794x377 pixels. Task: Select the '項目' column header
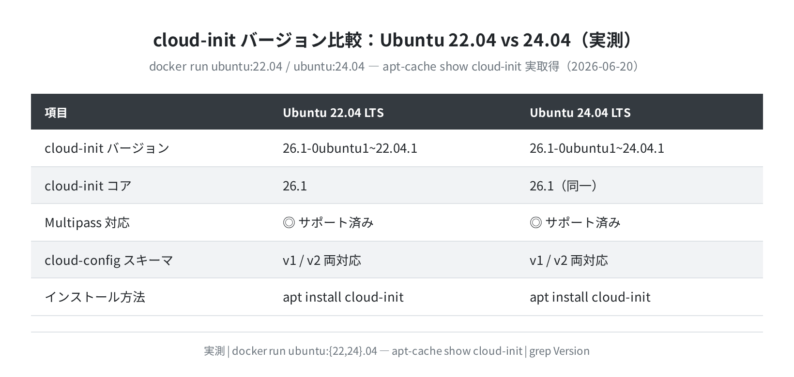click(x=56, y=113)
